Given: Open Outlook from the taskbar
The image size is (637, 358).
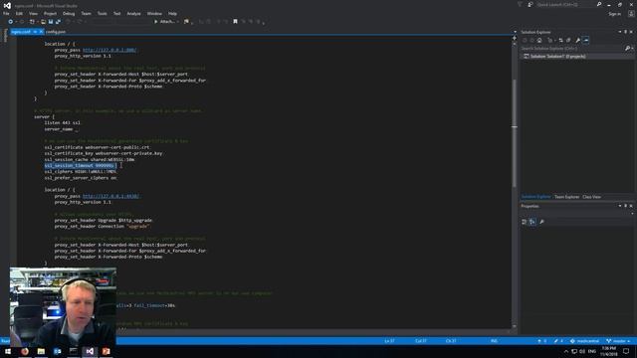Looking at the screenshot, I should (58, 351).
